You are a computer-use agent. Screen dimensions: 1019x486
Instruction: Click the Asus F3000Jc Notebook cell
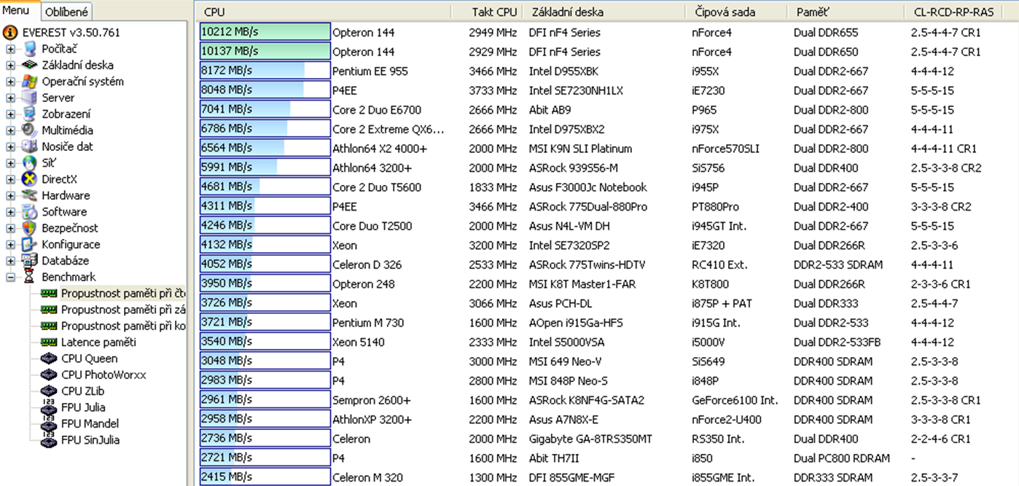(x=587, y=187)
